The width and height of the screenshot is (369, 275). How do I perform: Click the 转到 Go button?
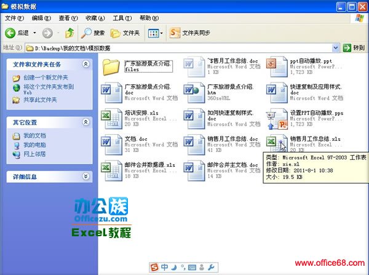point(354,48)
